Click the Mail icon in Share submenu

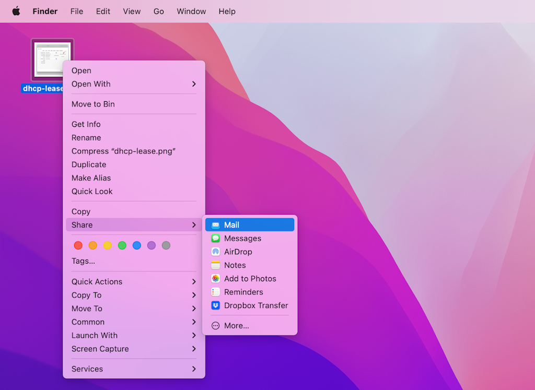pyautogui.click(x=216, y=225)
